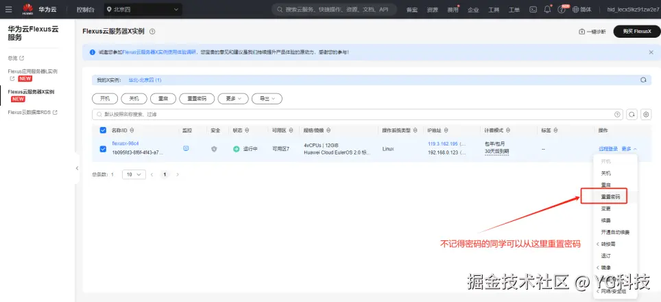This screenshot has height=302, width=661.
Task: Sort by IP地址 column icon
Action: pos(446,130)
